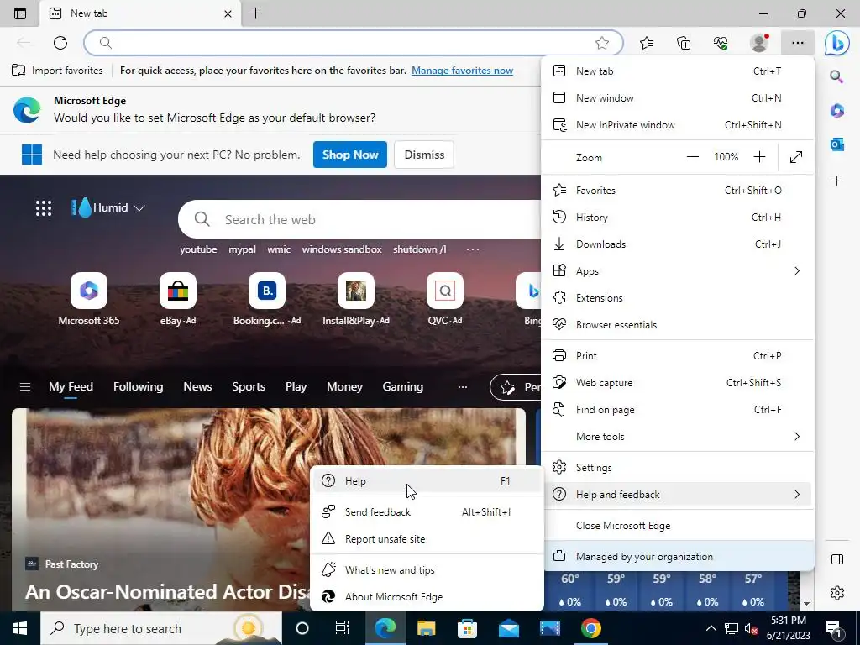Open the Favorites star list icon in toolbar
Viewport: 860px width, 645px height.
pos(647,43)
